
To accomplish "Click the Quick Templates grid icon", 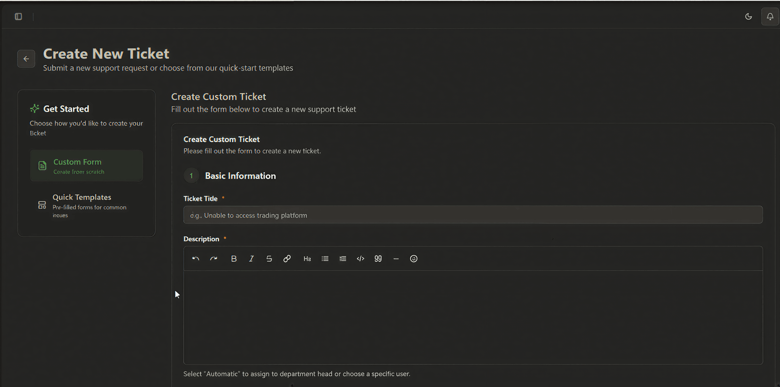I will tap(42, 205).
